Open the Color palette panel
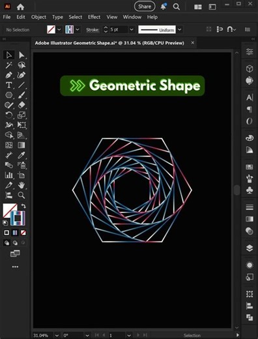 point(250,138)
